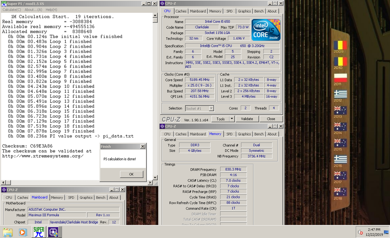Click the left arrow of Super PI's horizontal scrollbar
The image size is (390, 238).
coord(4,182)
